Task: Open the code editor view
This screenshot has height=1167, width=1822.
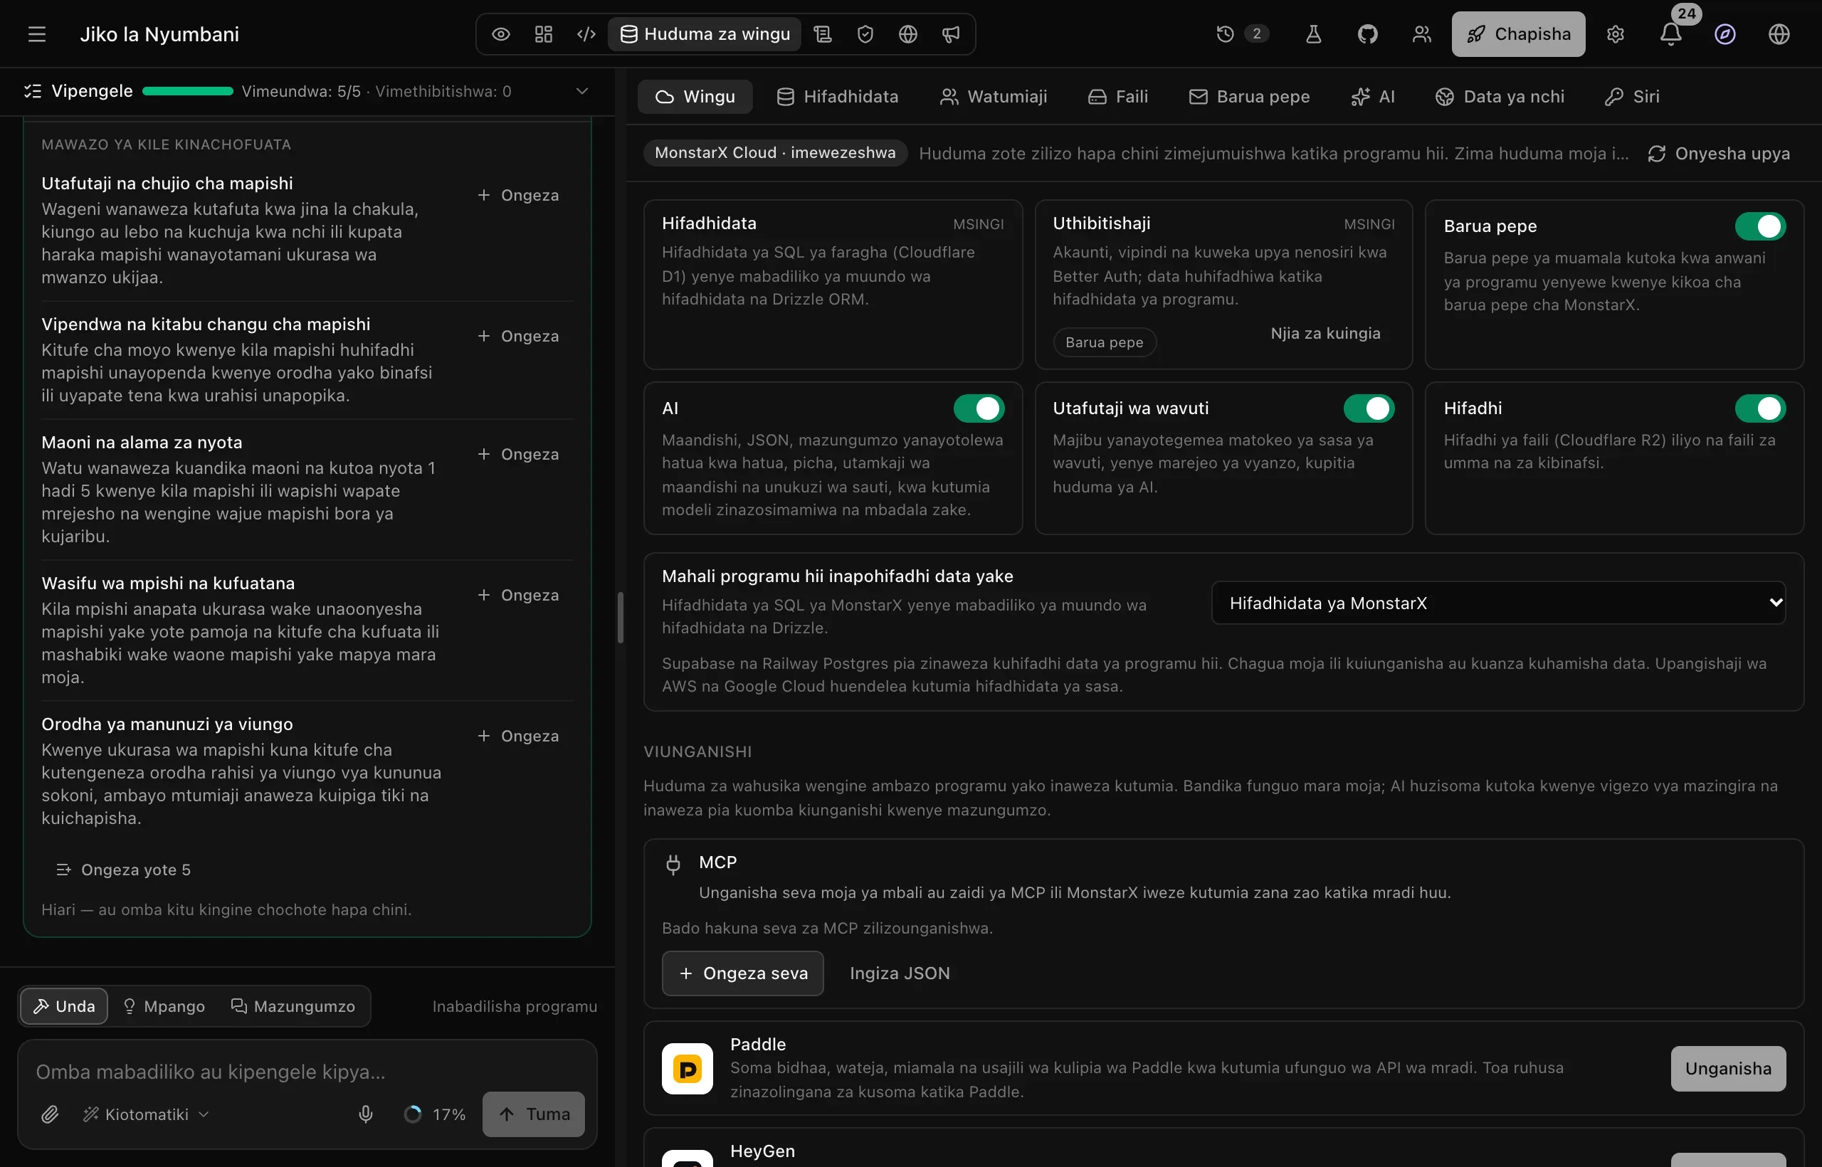Action: click(586, 34)
